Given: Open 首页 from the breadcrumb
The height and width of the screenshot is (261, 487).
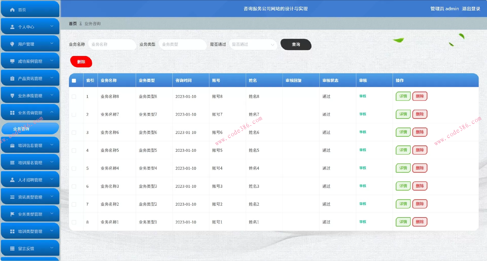Looking at the screenshot, I should point(72,23).
